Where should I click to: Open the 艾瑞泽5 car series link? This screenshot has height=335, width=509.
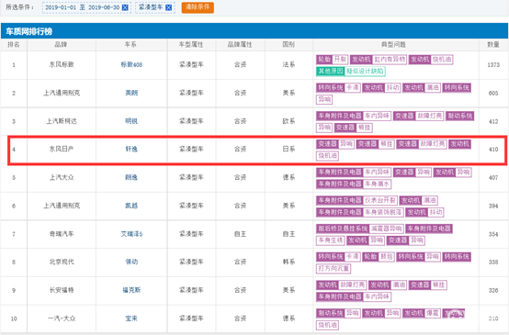[x=131, y=234]
